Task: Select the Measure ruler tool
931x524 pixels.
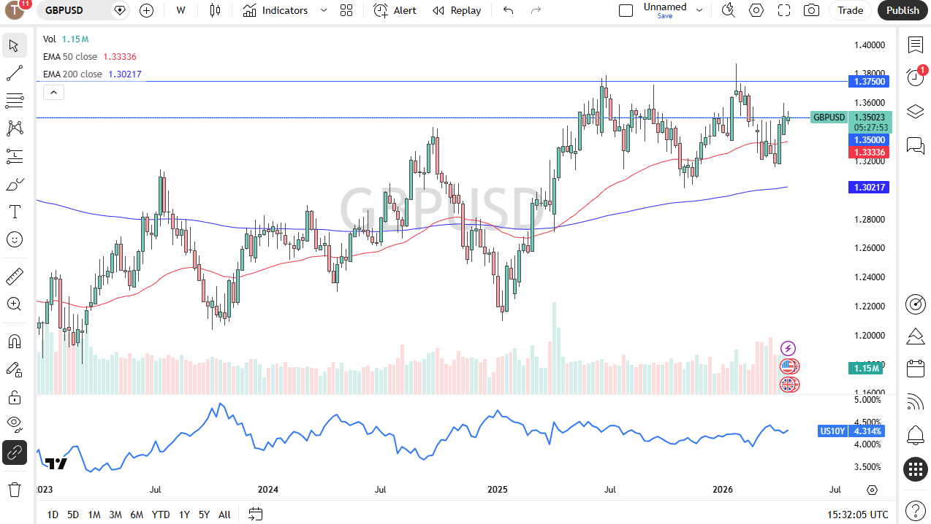Action: (x=15, y=276)
